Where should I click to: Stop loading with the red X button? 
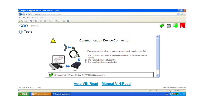pos(184,14)
